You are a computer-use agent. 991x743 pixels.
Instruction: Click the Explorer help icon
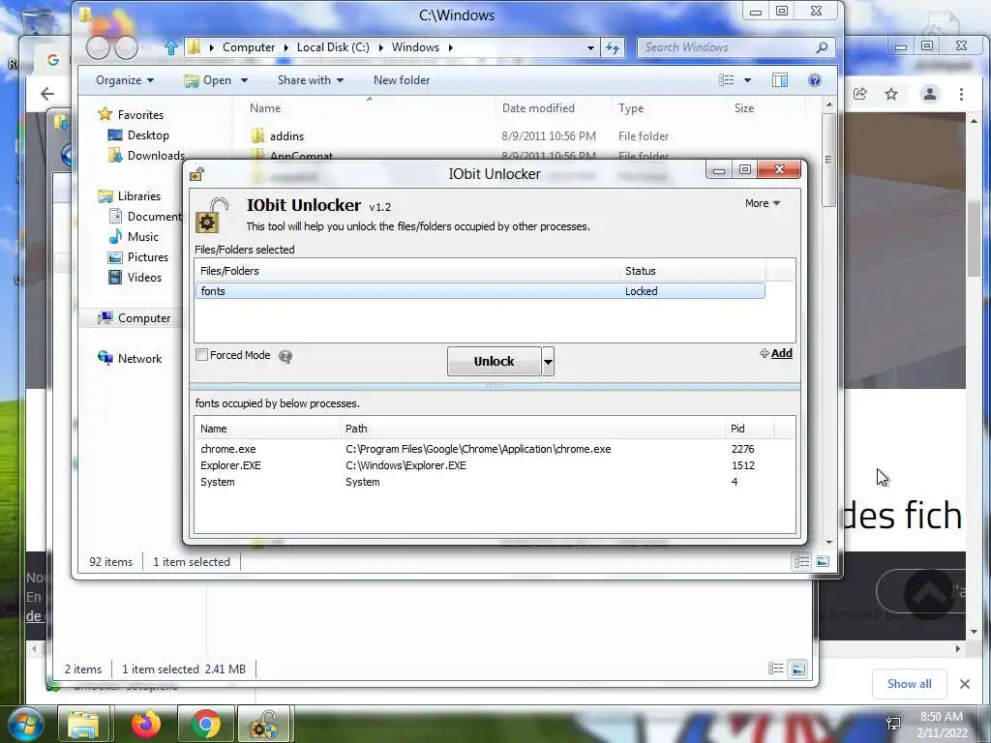[x=815, y=80]
